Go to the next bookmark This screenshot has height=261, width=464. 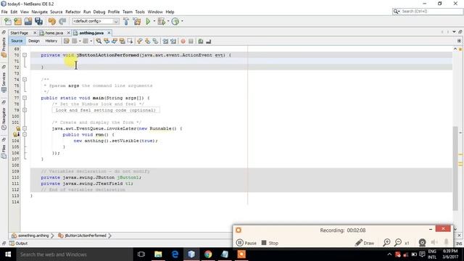(147, 41)
